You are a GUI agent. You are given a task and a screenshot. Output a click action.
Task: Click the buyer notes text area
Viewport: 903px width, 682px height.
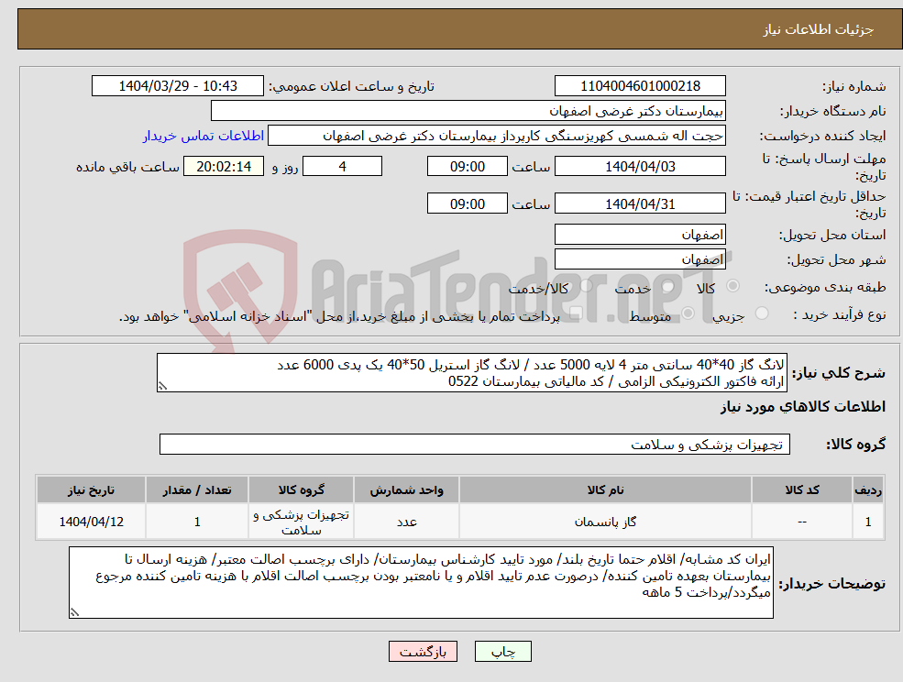(421, 583)
